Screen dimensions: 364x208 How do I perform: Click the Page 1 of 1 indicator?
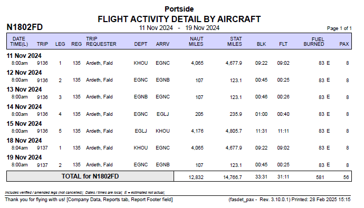coord(339,28)
